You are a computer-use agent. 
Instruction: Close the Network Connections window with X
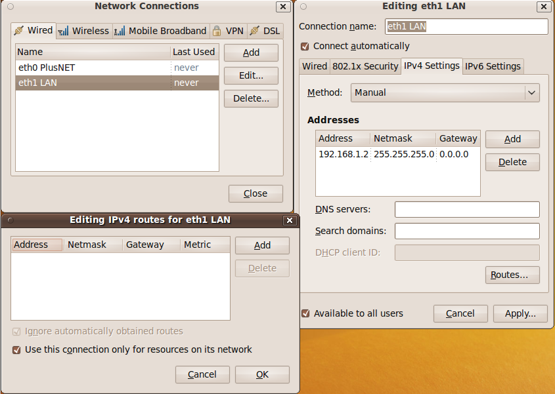pyautogui.click(x=283, y=7)
